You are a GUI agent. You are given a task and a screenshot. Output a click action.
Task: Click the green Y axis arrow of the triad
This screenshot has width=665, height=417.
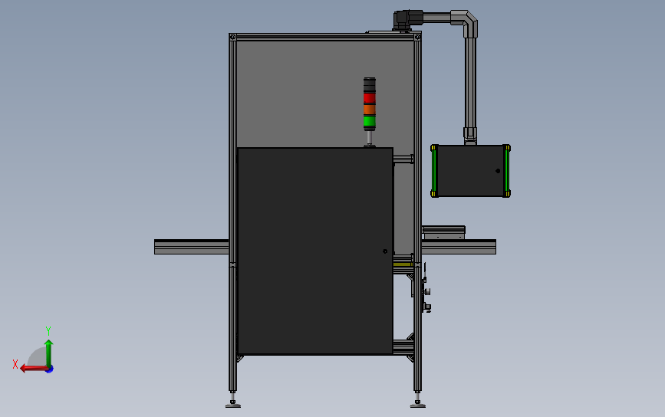(49, 352)
